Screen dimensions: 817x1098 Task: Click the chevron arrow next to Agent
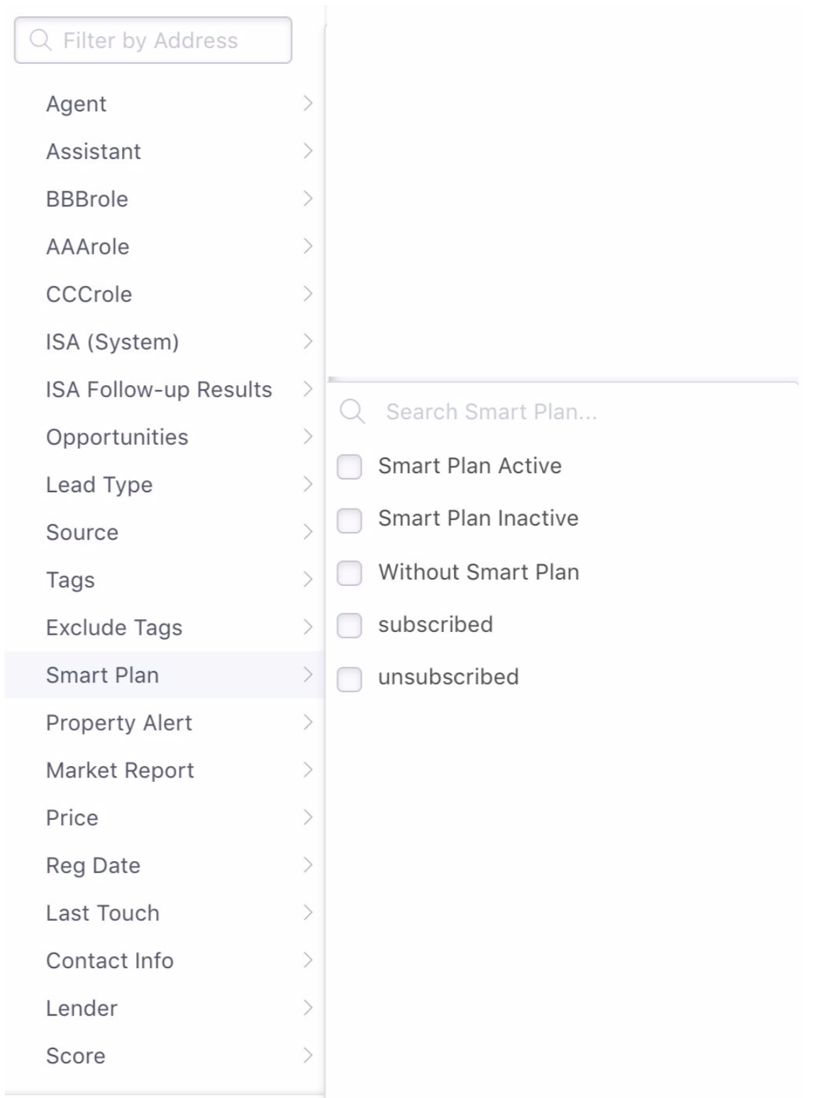pyautogui.click(x=308, y=104)
